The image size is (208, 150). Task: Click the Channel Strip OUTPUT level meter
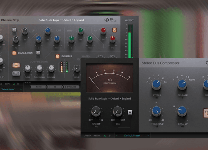130,41
